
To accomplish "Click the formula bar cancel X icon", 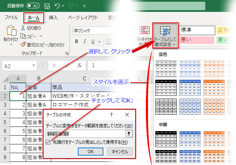I will 54,66.
